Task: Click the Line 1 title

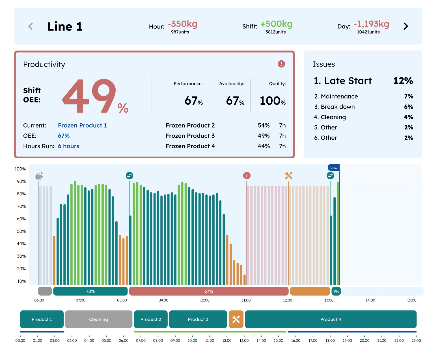Action: pos(65,27)
